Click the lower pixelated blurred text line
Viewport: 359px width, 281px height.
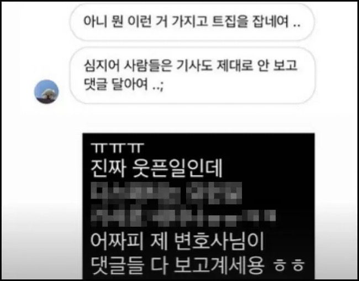pyautogui.click(x=183, y=217)
